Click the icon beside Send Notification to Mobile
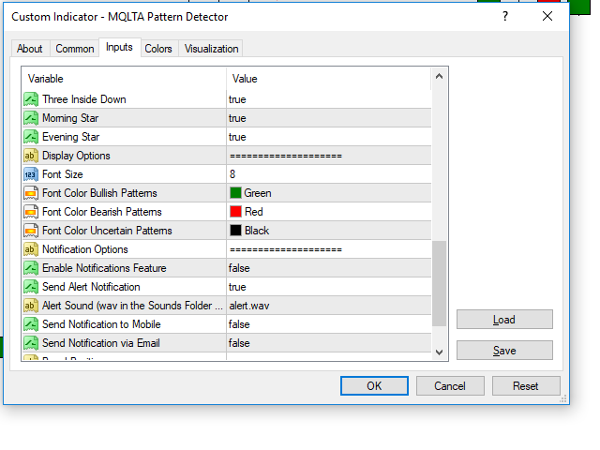Screen dimensions: 600x450 point(31,324)
